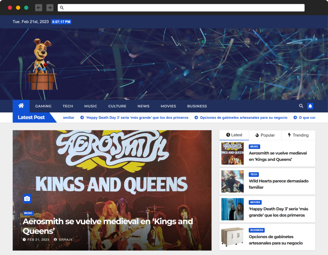
Task: Open the Culture menu item
Action: 117,106
